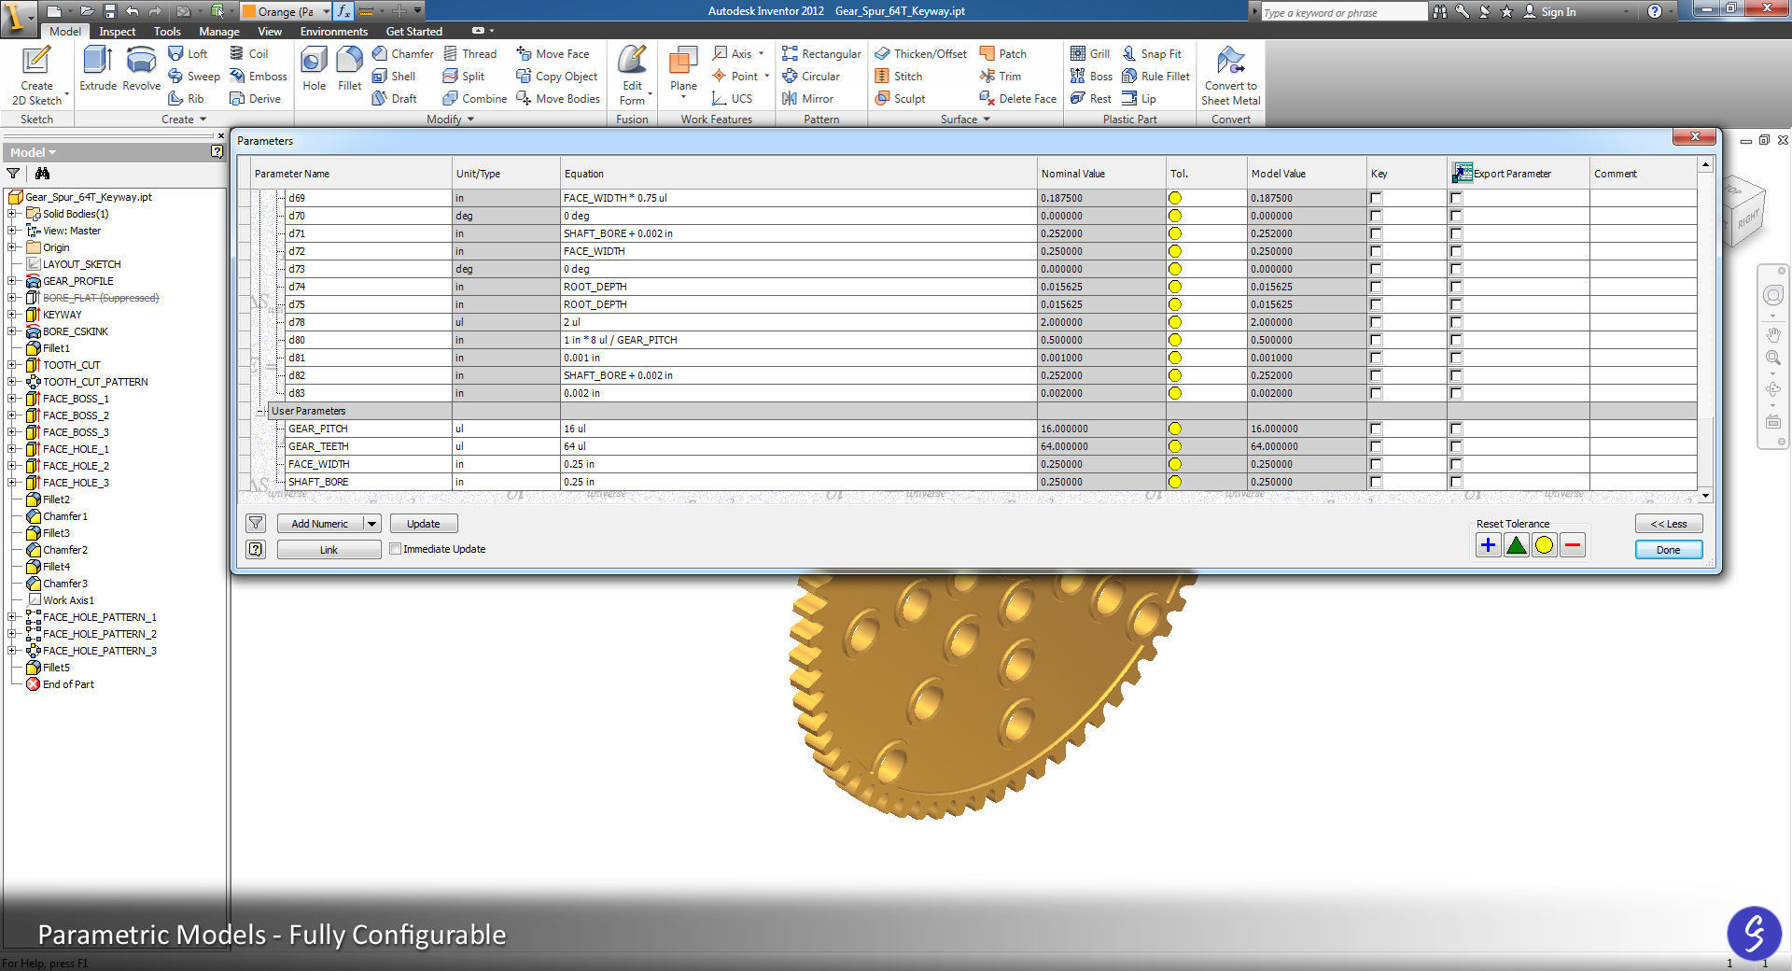1792x971 pixels.
Task: Edit the GEAR_TEETH equation cell
Action: pos(799,446)
